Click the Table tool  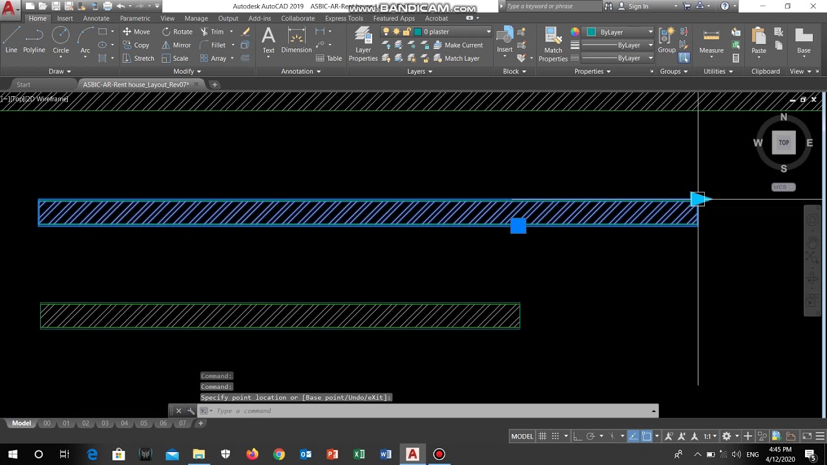point(329,58)
